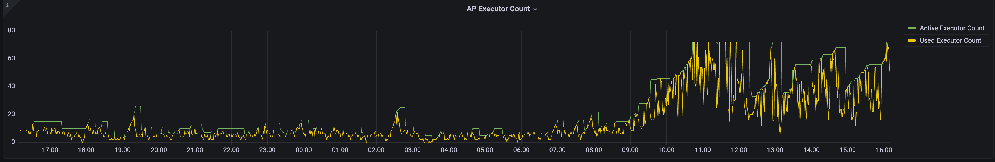Screen dimensions: 995x162
Task: Click the 03:00 time axis label
Action: pos(412,150)
